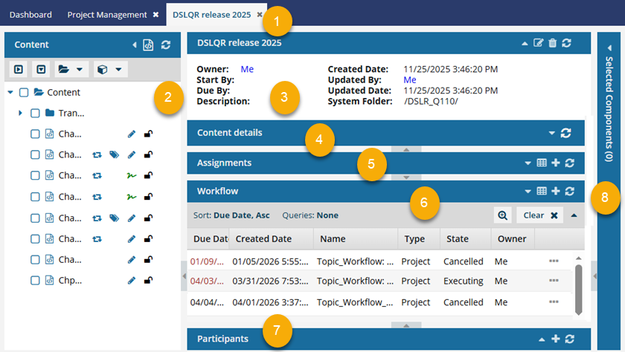Open the Owner link labeled Me
Image resolution: width=625 pixels, height=352 pixels.
pyautogui.click(x=247, y=69)
